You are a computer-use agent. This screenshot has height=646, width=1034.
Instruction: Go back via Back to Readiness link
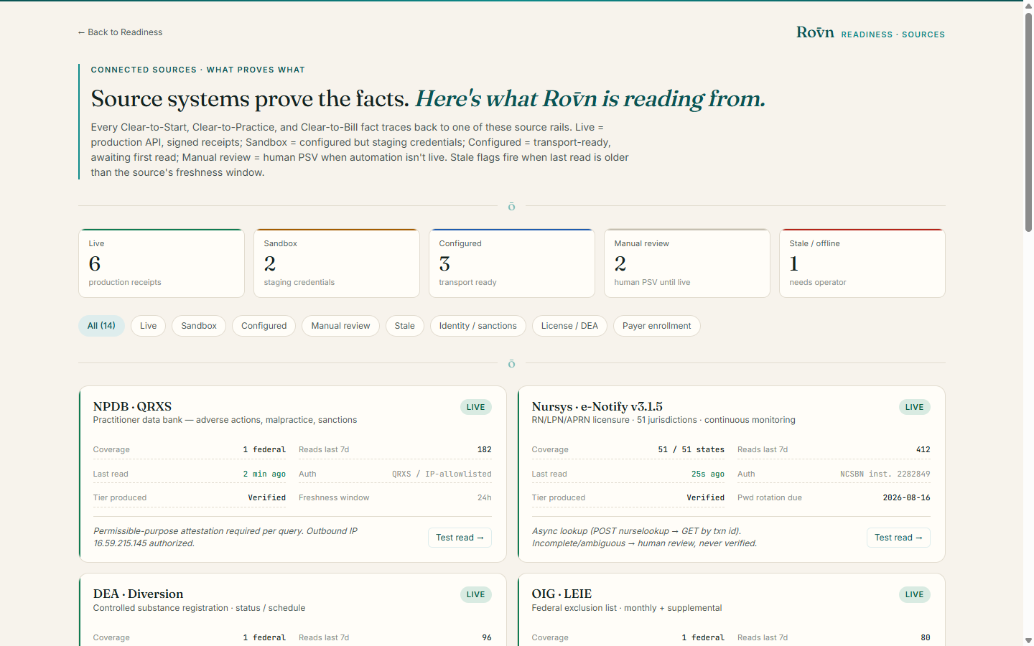tap(120, 32)
